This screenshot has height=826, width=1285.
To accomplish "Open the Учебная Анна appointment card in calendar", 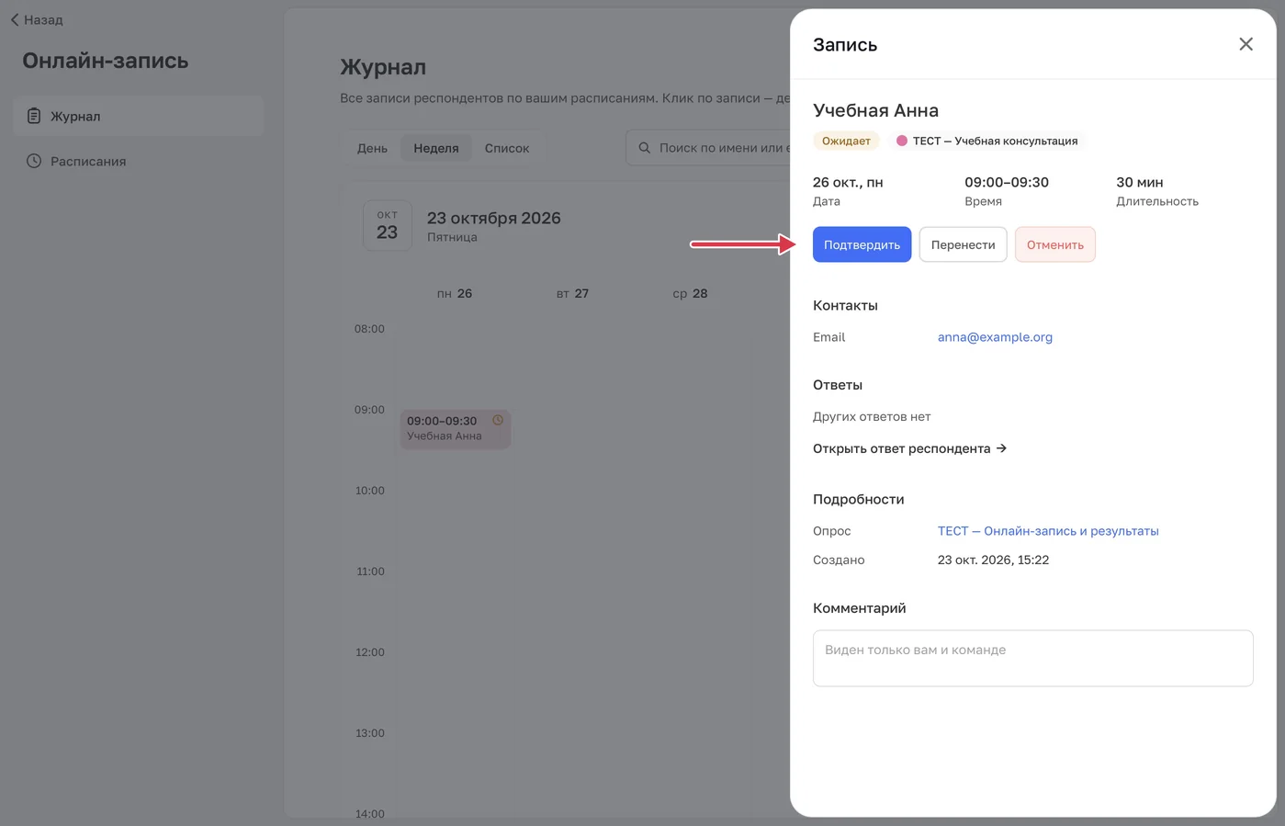I will point(456,429).
